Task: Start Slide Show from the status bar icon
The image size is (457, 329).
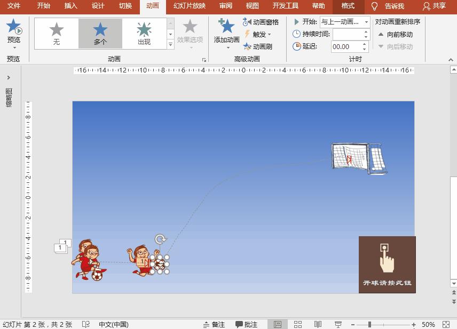Action: click(338, 324)
